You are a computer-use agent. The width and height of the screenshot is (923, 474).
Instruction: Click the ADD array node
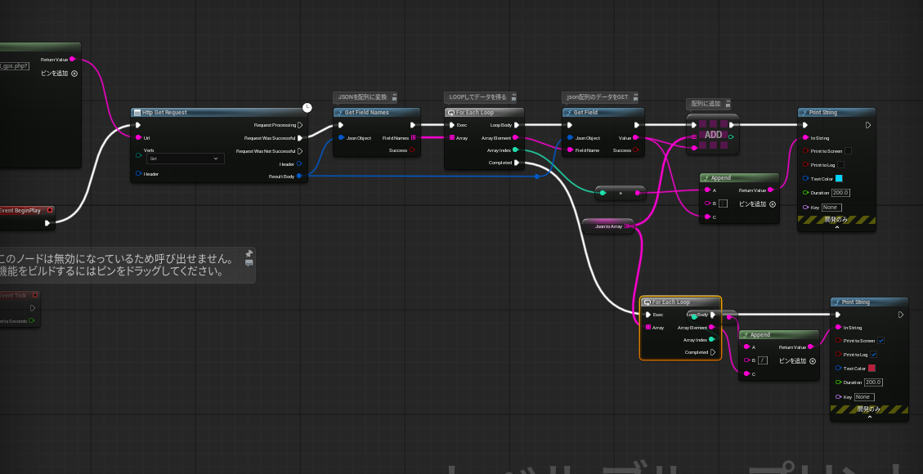click(713, 134)
